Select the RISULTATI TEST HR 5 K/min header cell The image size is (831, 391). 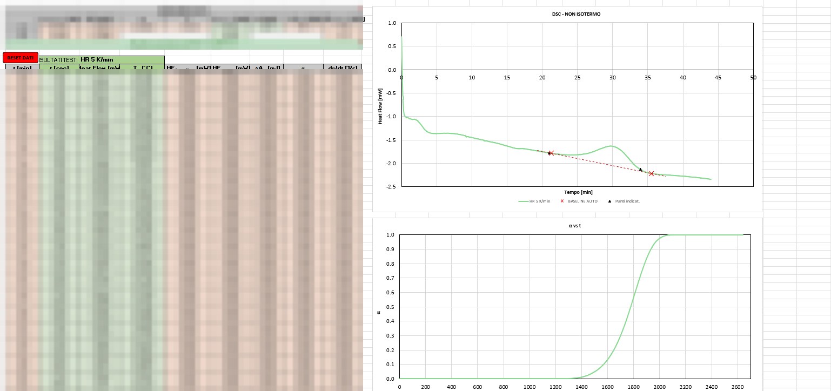(x=102, y=60)
